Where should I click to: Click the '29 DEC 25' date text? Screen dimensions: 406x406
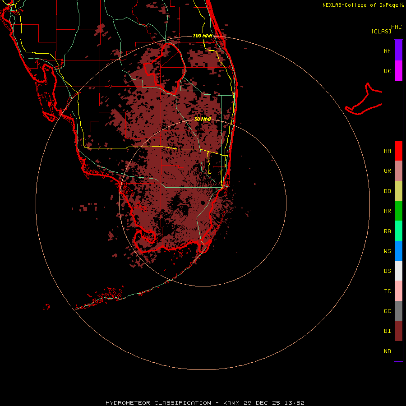click(262, 403)
